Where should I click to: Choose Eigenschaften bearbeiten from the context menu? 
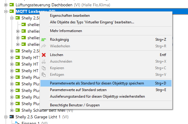click(70, 16)
